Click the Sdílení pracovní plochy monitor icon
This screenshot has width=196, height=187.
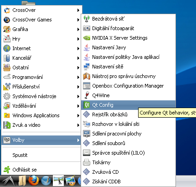[x=87, y=134]
